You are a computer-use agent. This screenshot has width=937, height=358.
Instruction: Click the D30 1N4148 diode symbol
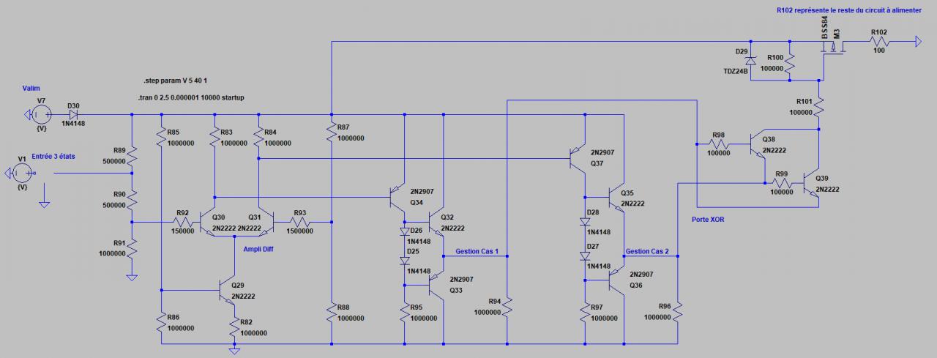click(74, 114)
